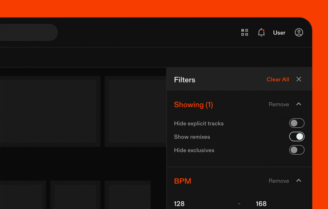Disable the Show remixes switch
Viewport: 328px width, 209px height.
(296, 137)
